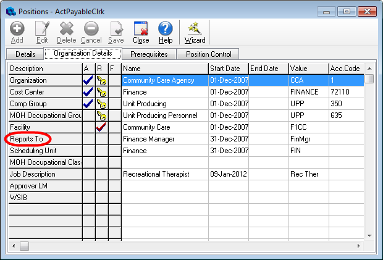Click the key icon in Comp Group row
The image size is (383, 260).
(x=101, y=104)
